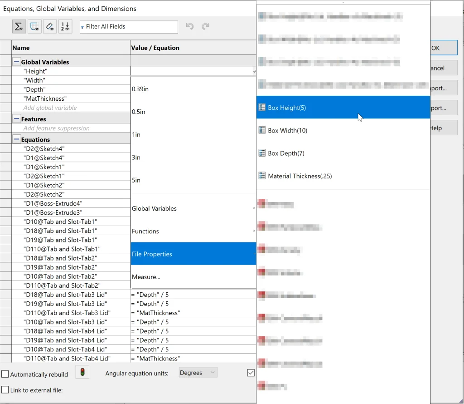Click into the Filter All Fields box
This screenshot has height=404, width=464.
tap(129, 27)
